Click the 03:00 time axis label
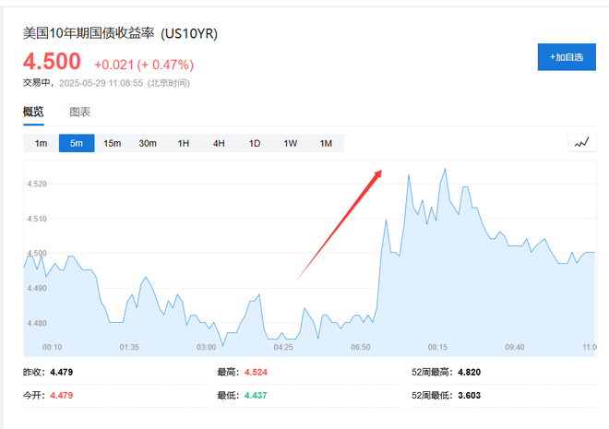Image resolution: width=609 pixels, height=429 pixels. (207, 347)
